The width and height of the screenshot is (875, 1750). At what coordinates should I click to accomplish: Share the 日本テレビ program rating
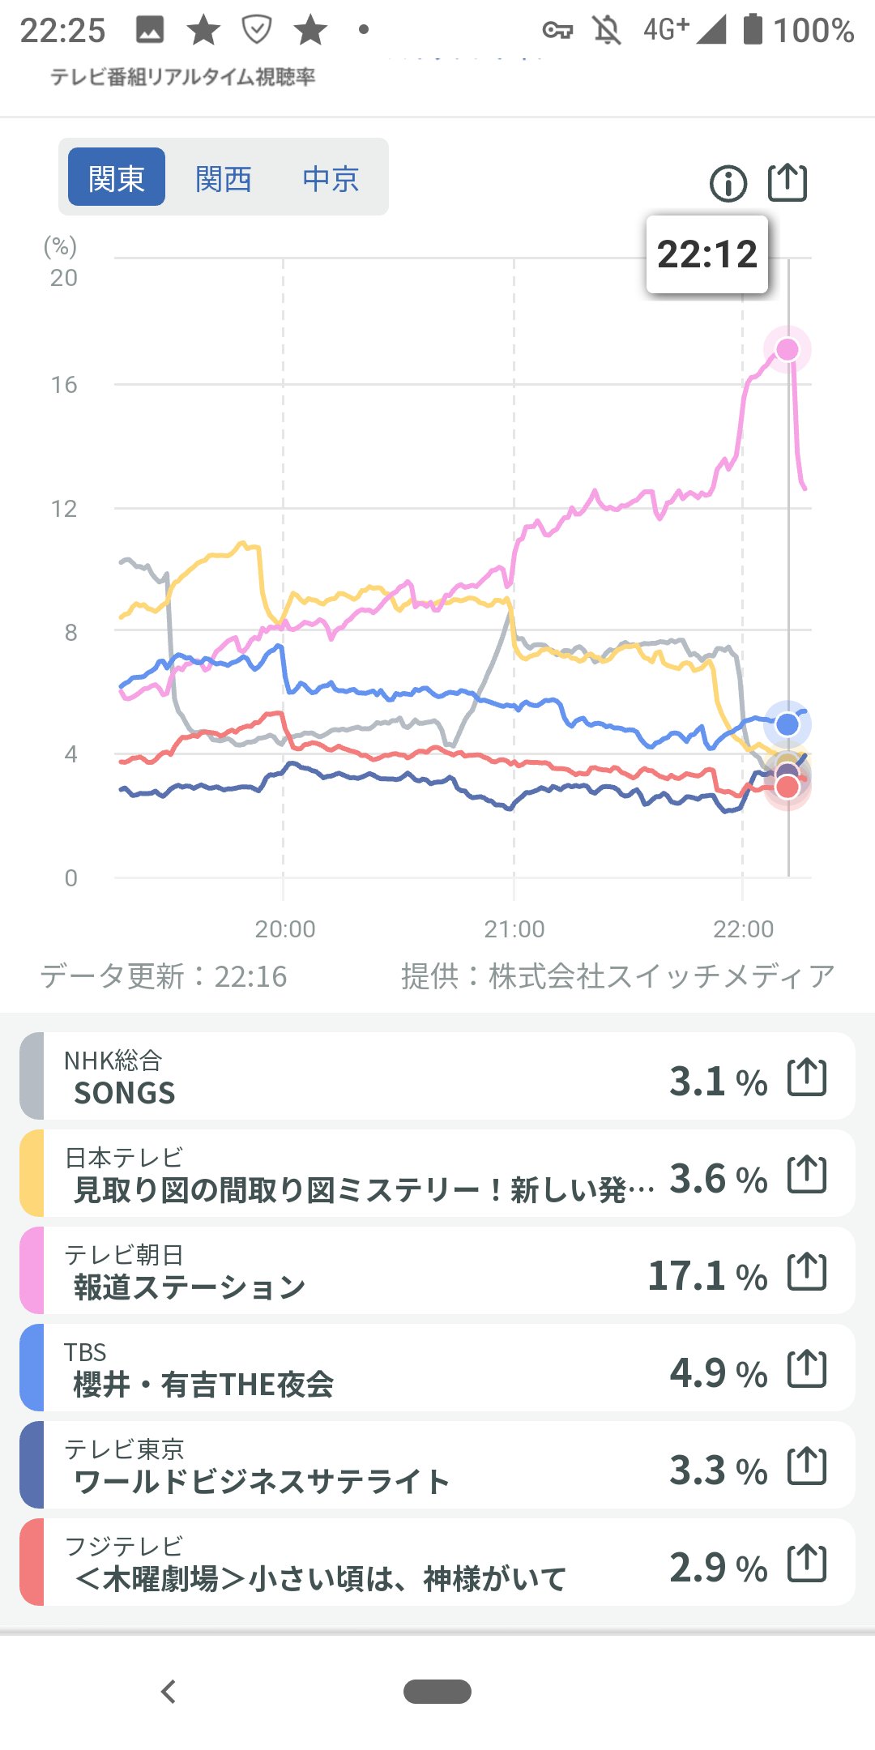(x=807, y=1175)
